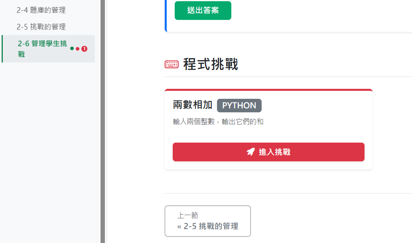412x243 pixels.
Task: Go to 2-5 挑戰的管理 in sidebar
Action: click(41, 27)
